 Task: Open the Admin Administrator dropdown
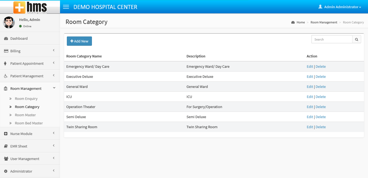340,7
